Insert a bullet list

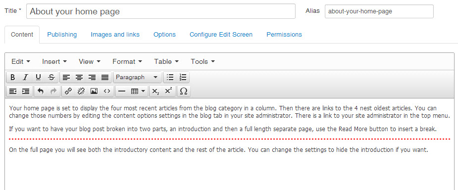tap(170, 77)
